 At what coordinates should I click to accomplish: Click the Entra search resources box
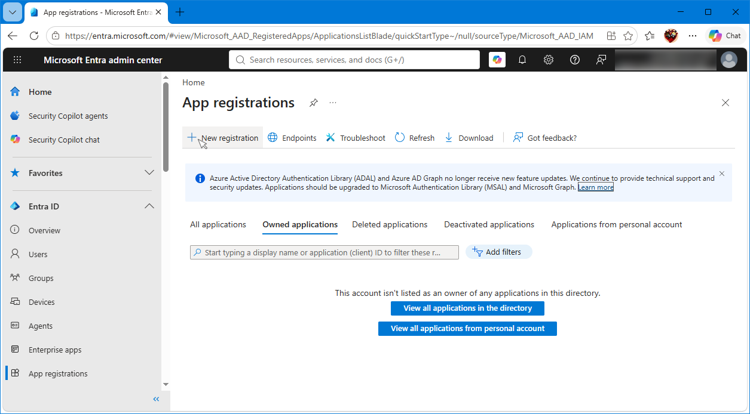coord(354,60)
